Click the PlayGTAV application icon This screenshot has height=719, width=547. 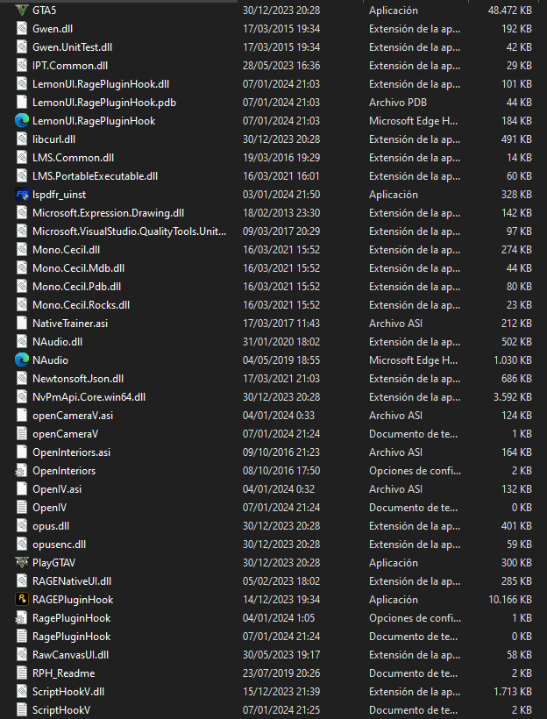22,563
